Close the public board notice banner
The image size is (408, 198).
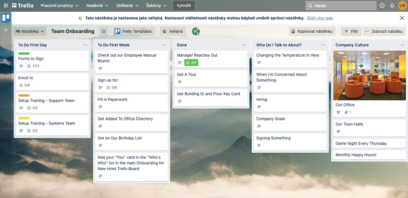point(402,18)
